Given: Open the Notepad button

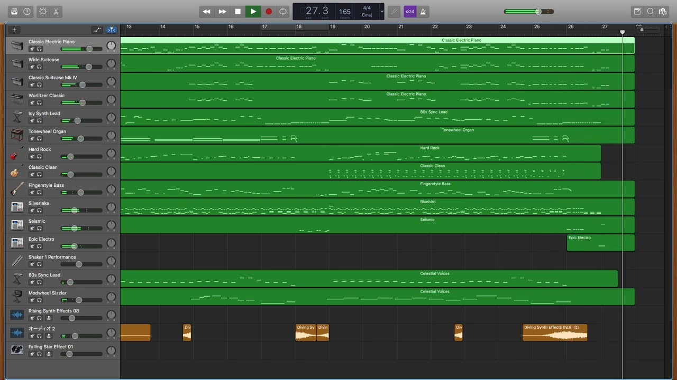Looking at the screenshot, I should point(637,11).
